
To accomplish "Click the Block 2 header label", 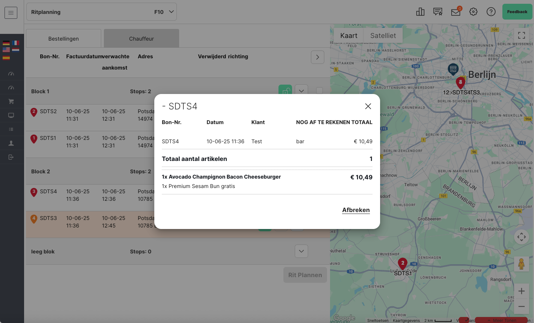I will pos(41,171).
